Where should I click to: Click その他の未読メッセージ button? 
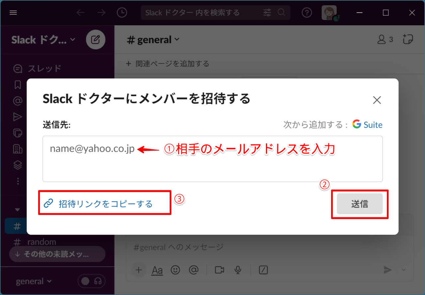[x=57, y=254]
